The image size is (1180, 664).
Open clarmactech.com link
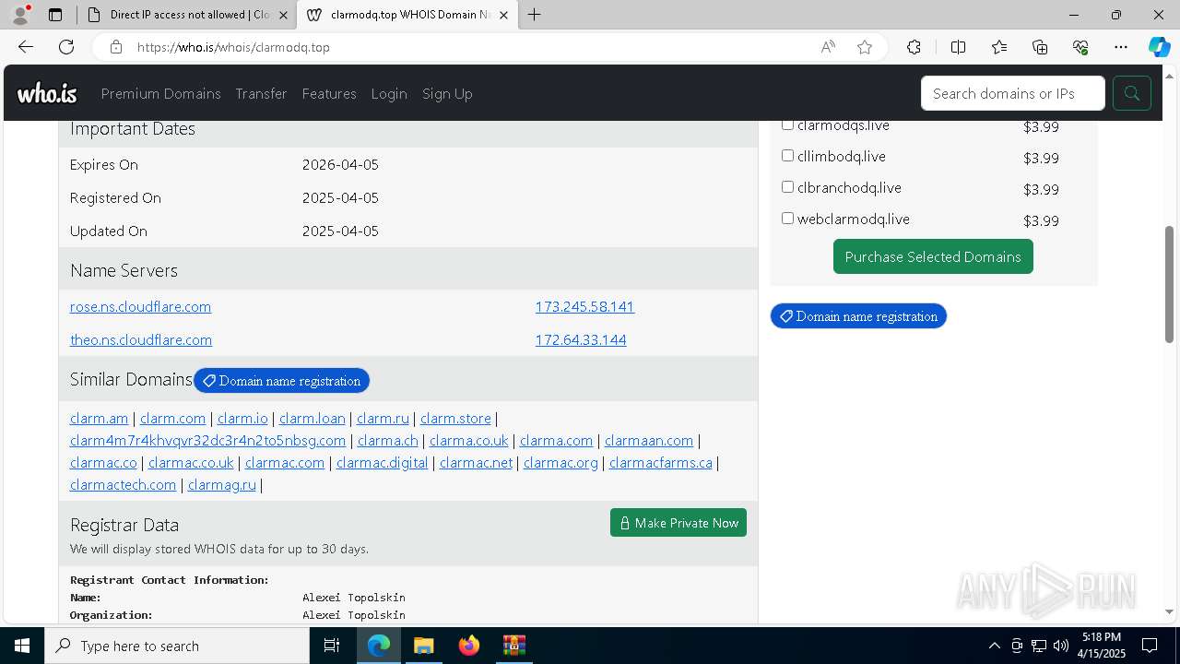(x=123, y=484)
